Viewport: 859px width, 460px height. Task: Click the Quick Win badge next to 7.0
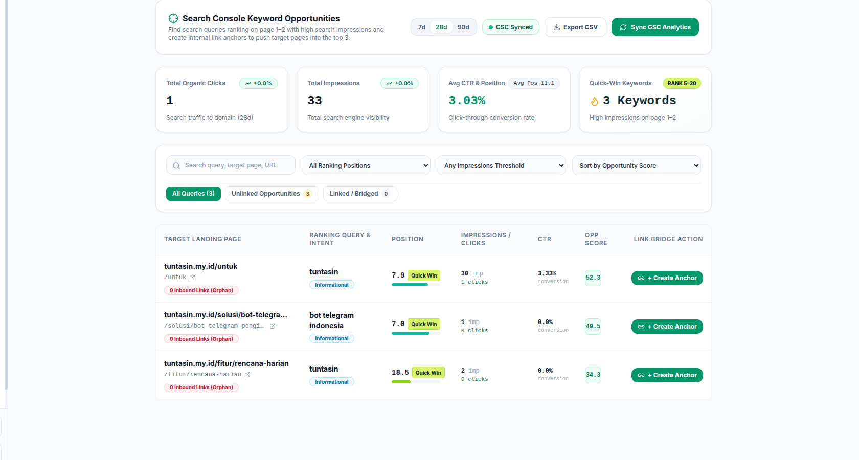point(424,324)
